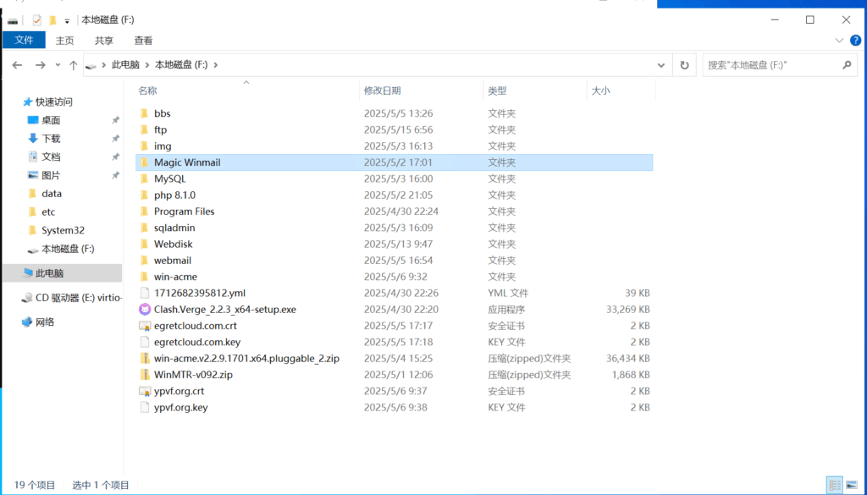
Task: Refresh the current folder view
Action: (684, 65)
